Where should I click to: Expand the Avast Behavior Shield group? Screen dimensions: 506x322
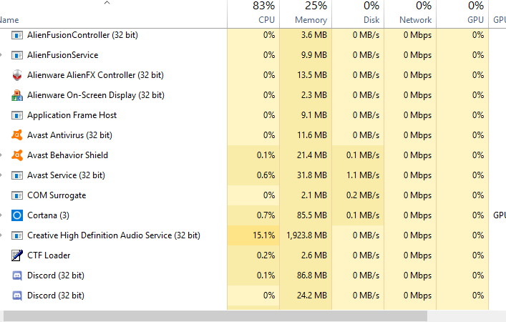coord(1,155)
